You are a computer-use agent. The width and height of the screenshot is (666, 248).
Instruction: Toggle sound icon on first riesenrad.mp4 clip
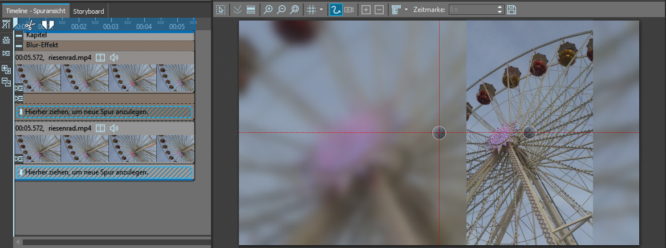click(114, 58)
